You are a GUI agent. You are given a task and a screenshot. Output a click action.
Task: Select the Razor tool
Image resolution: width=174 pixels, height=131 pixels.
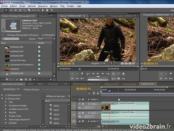(29, 10)
